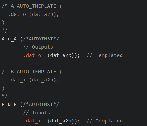The width and height of the screenshot is (147, 126).
Task: Click dat_a2b inside the u_A instantiation
Action: (x=61, y=55)
